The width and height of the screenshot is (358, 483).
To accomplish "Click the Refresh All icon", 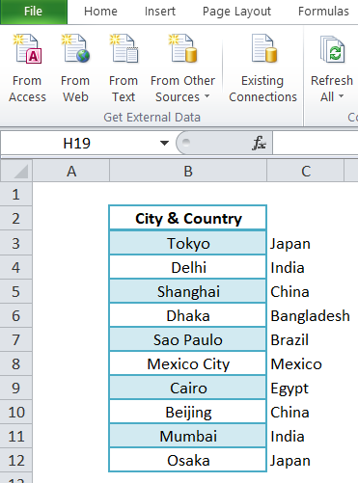I will 332,49.
